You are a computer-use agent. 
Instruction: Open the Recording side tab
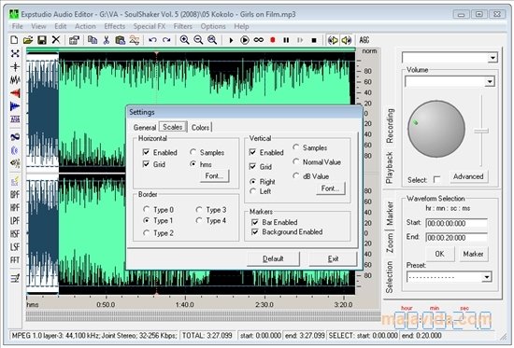click(390, 126)
